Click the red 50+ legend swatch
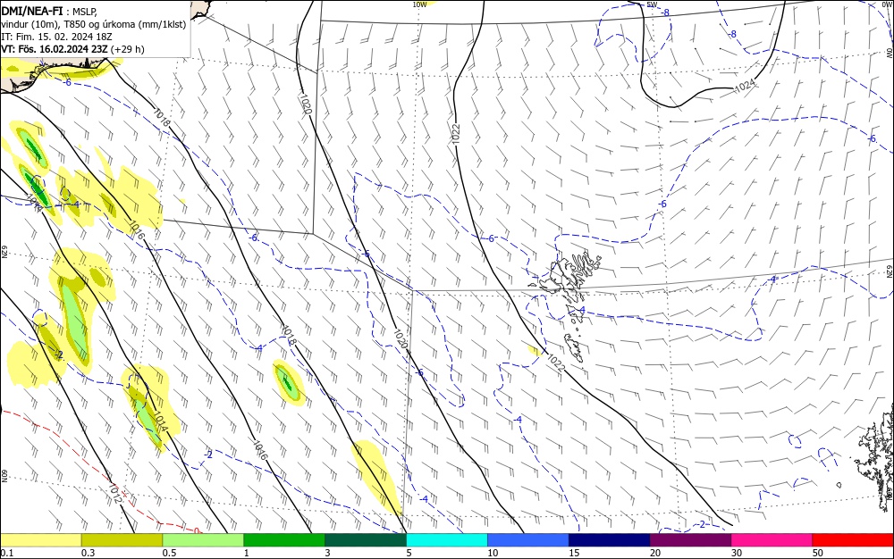Viewport: 894px width, 559px height. coord(853,540)
